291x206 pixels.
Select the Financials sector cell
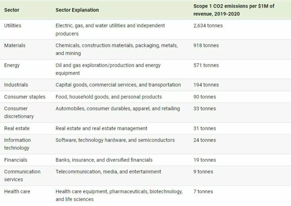point(16,160)
